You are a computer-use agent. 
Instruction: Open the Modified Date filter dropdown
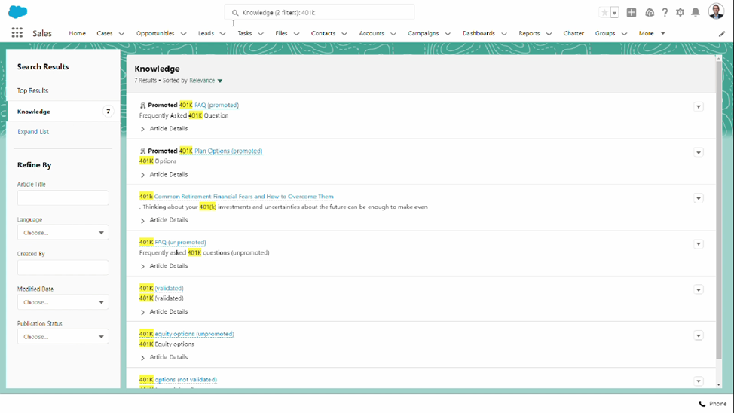point(63,302)
